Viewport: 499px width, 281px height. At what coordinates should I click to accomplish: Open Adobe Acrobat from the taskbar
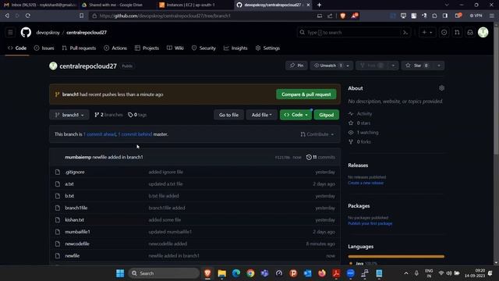(336, 273)
